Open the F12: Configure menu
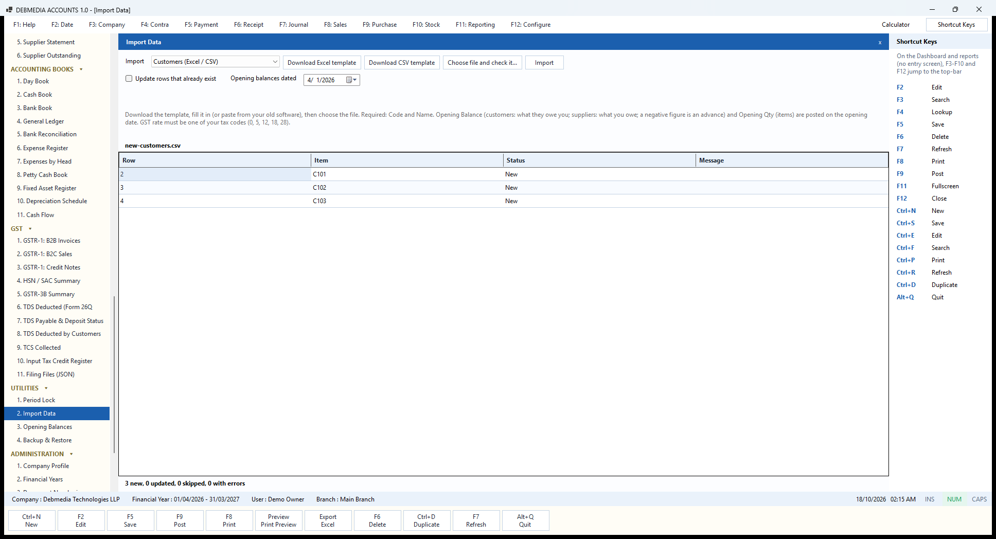 click(530, 25)
